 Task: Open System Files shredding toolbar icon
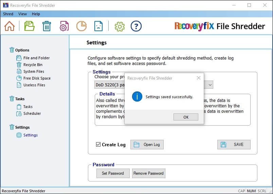64,26
